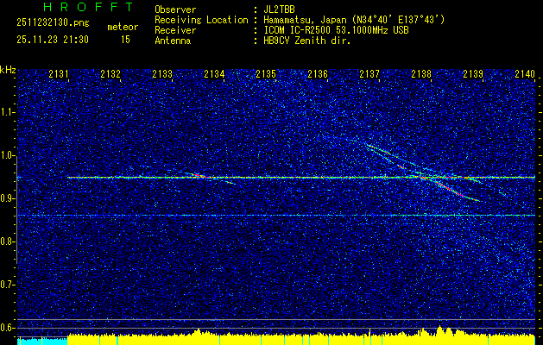Click the ICOM IC-R2500 receiver text
Viewport: 543px width, 345px height.
(344, 30)
